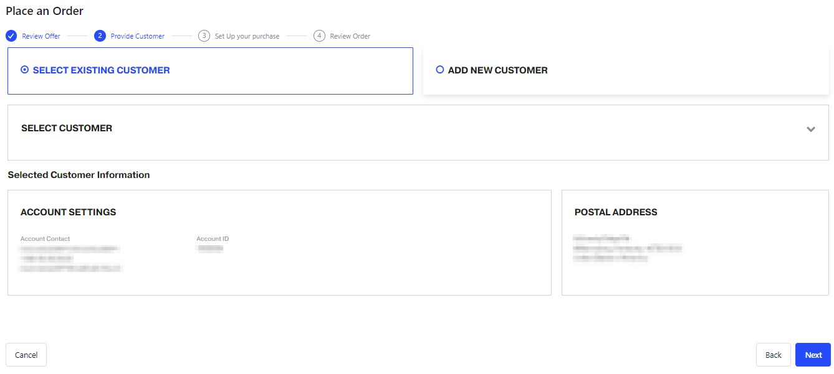The width and height of the screenshot is (834, 374).
Task: Click the Account Settings heading
Action: point(69,212)
